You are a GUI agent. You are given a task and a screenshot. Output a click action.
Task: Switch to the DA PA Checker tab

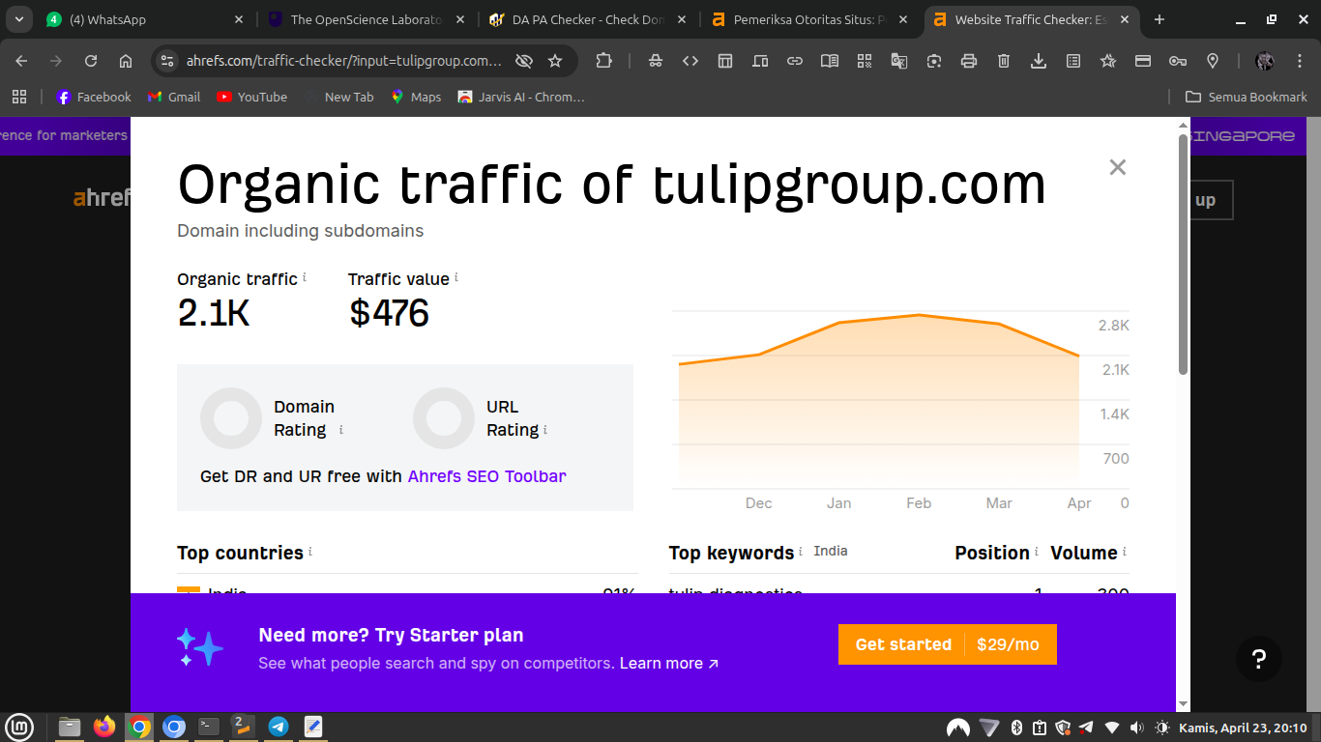click(589, 19)
